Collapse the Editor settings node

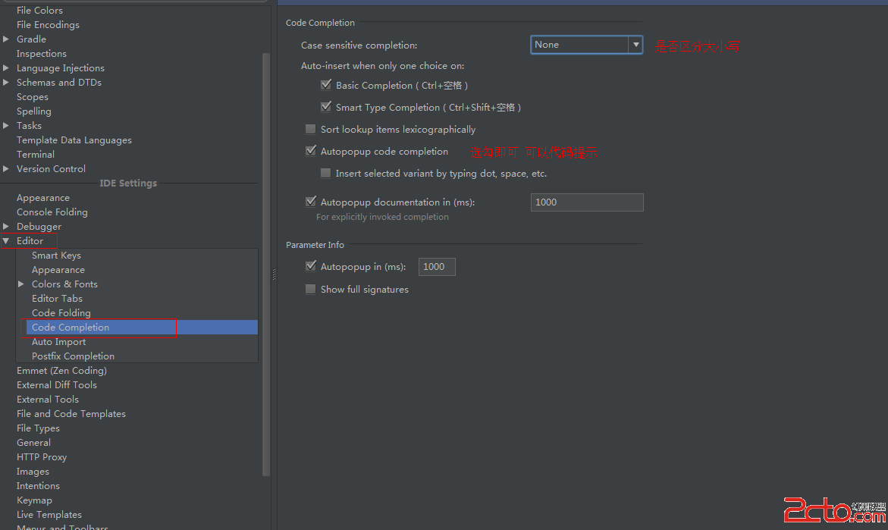[x=6, y=241]
